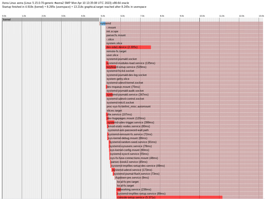
Task: Click the 12.0s timeline tick label
Action: 242,16
